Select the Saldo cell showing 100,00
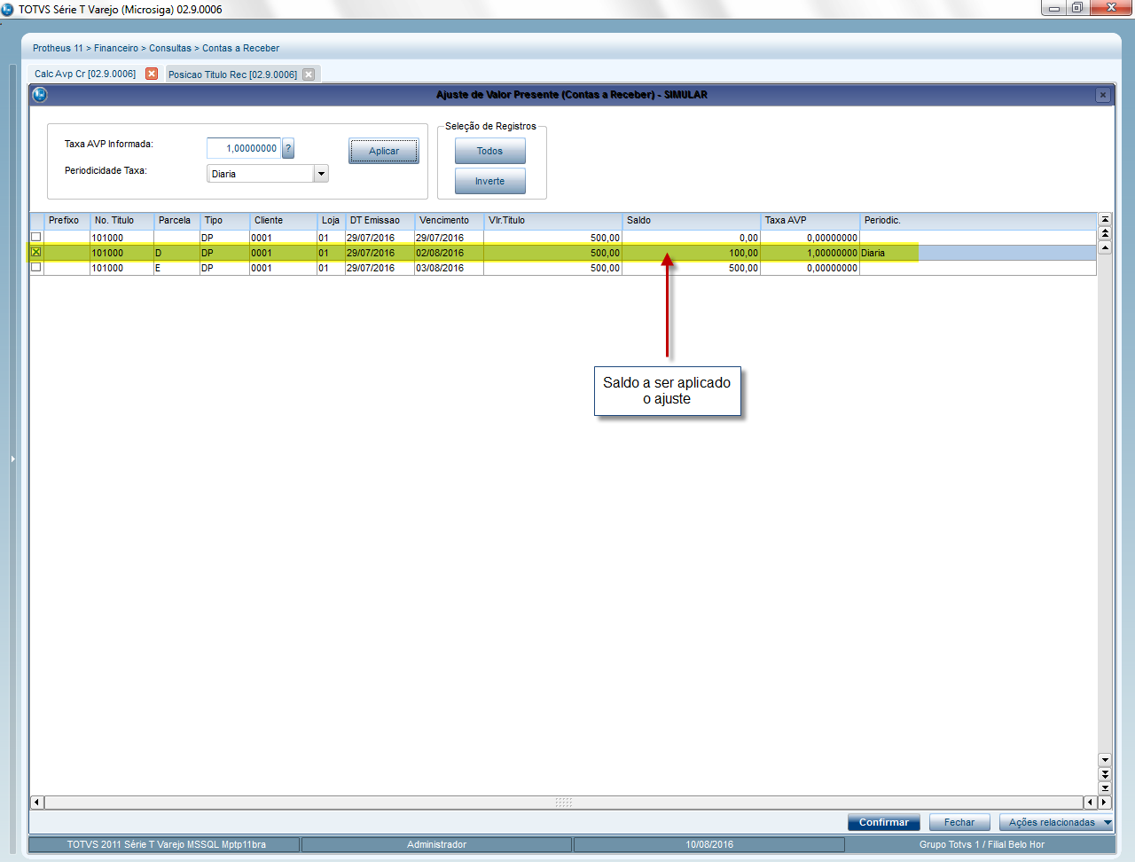Viewport: 1135px width, 862px height. pyautogui.click(x=691, y=253)
